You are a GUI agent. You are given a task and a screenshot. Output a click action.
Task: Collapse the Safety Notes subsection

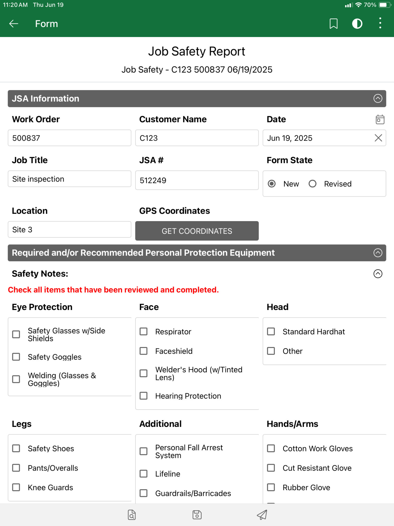point(378,273)
